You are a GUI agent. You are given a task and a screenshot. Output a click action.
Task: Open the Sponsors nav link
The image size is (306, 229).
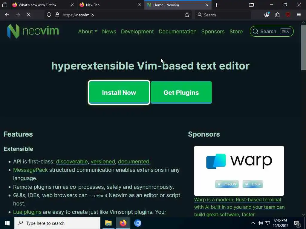click(213, 32)
